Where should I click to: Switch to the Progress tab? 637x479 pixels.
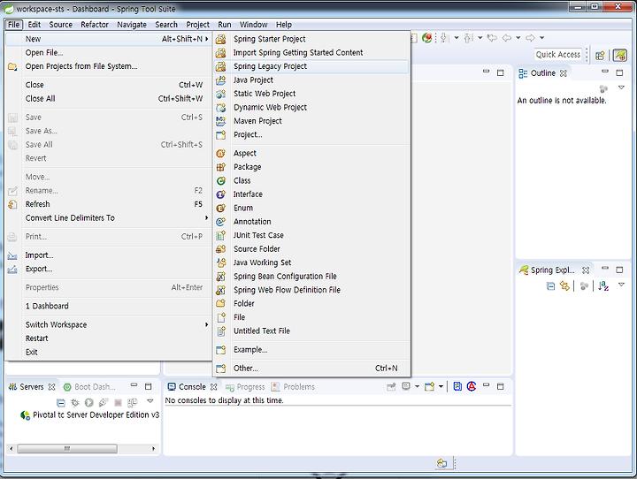coord(246,387)
